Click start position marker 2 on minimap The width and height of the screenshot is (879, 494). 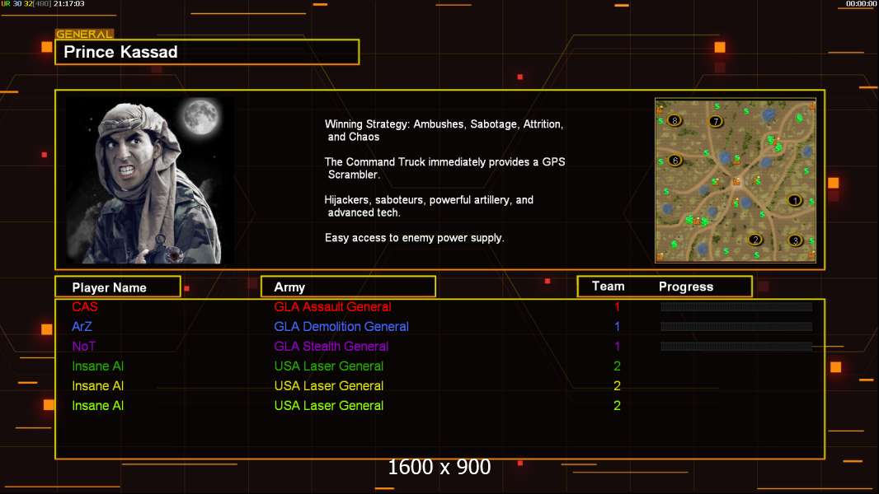[x=755, y=240]
